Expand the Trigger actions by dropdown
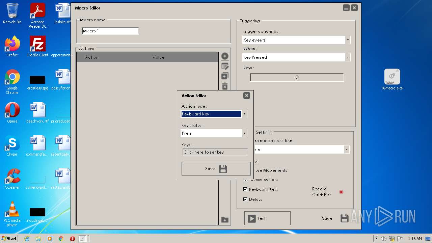The image size is (432, 243). tap(348, 40)
